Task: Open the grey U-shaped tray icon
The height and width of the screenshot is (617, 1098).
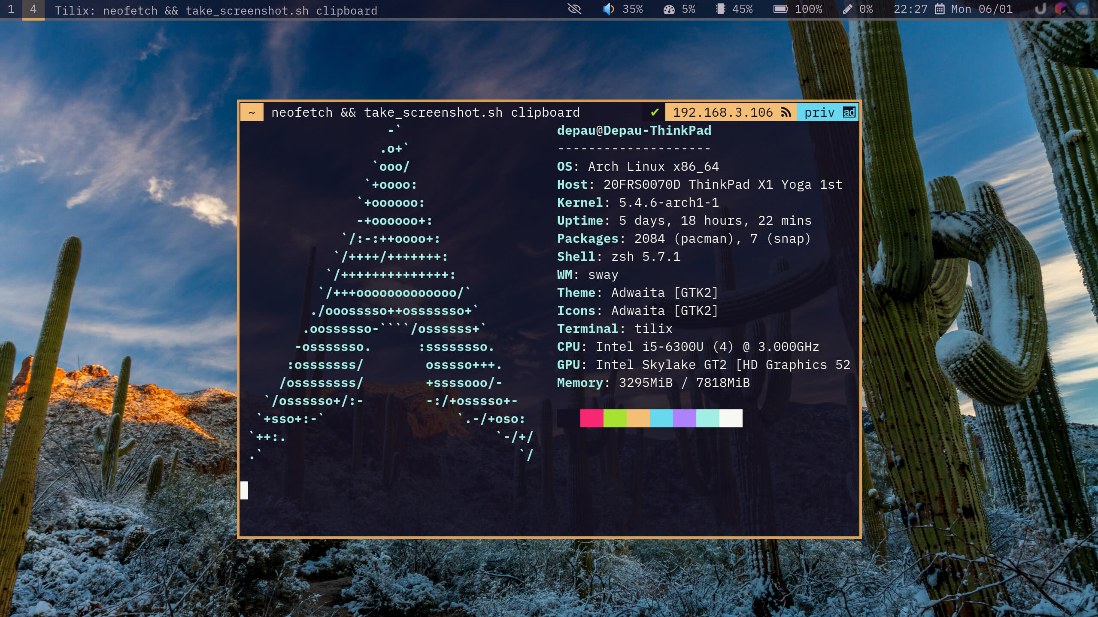Action: pos(1040,9)
